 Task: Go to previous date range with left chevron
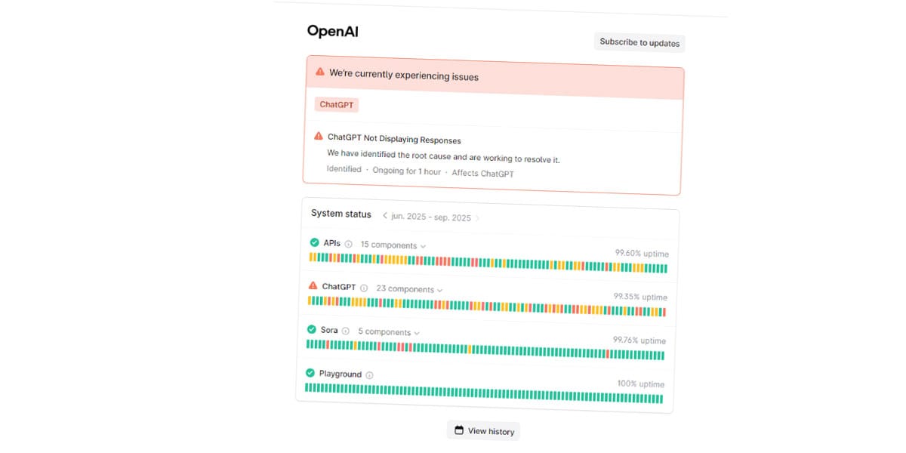click(384, 216)
